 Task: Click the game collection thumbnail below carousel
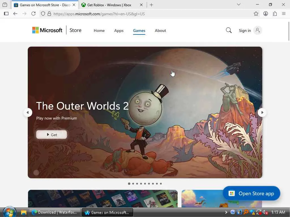[x=103, y=199]
